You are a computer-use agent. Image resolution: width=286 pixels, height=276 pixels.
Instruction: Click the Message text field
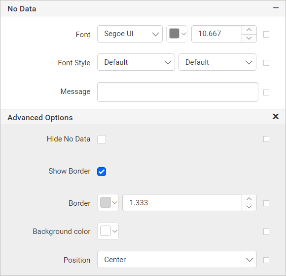(x=178, y=92)
